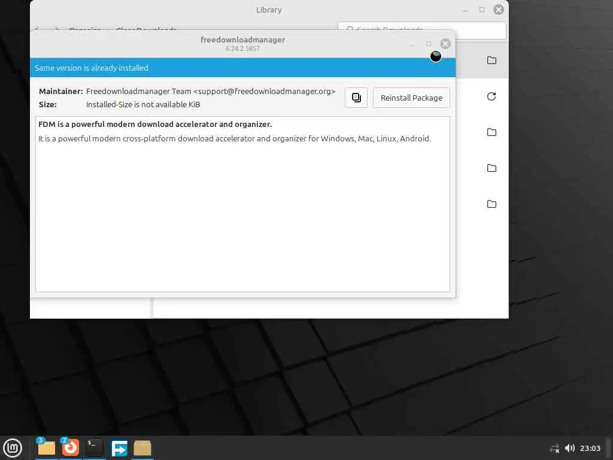Image resolution: width=613 pixels, height=460 pixels.
Task: Close the freedownloadmanager installer window
Action: tap(445, 43)
